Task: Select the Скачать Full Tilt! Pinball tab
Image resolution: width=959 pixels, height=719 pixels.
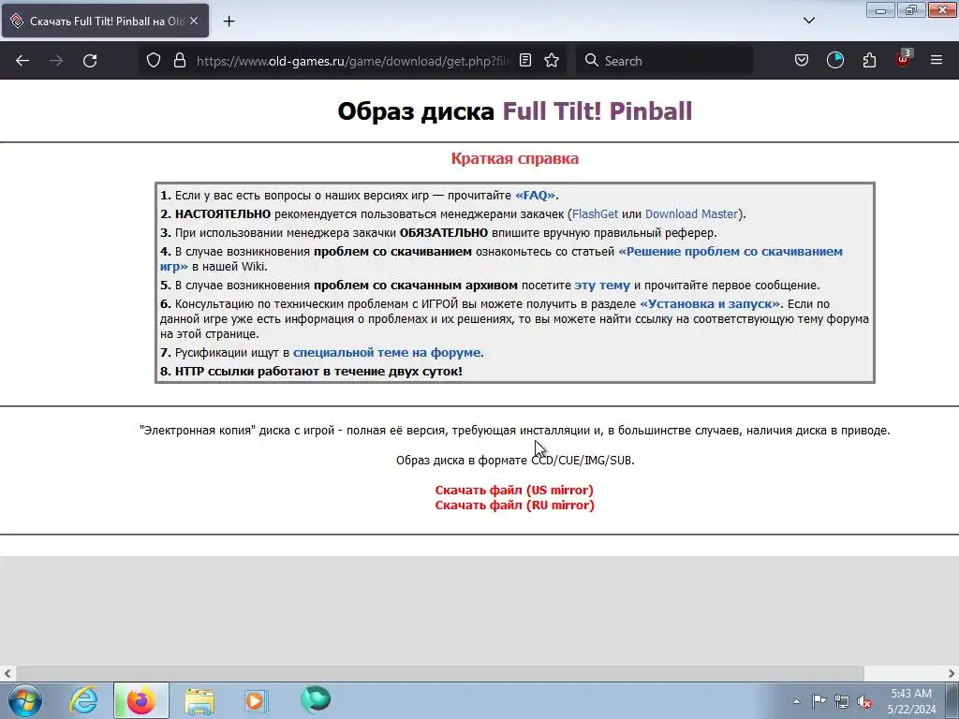Action: [x=105, y=21]
